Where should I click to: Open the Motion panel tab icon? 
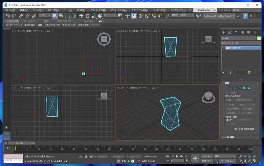pyautogui.click(x=242, y=33)
